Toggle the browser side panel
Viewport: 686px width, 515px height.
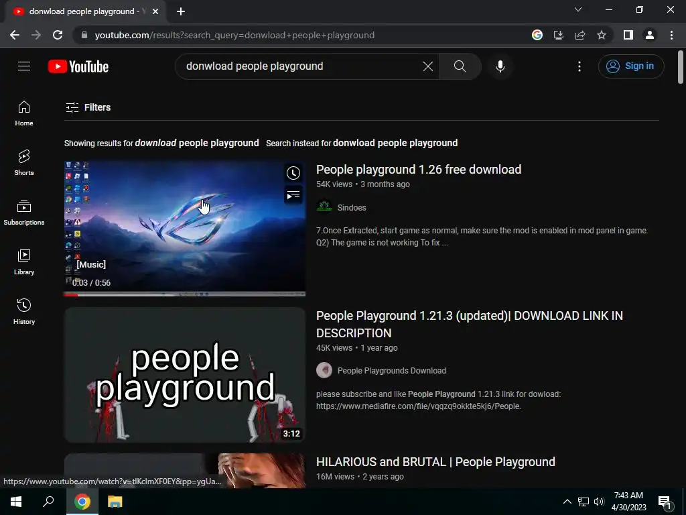628,35
